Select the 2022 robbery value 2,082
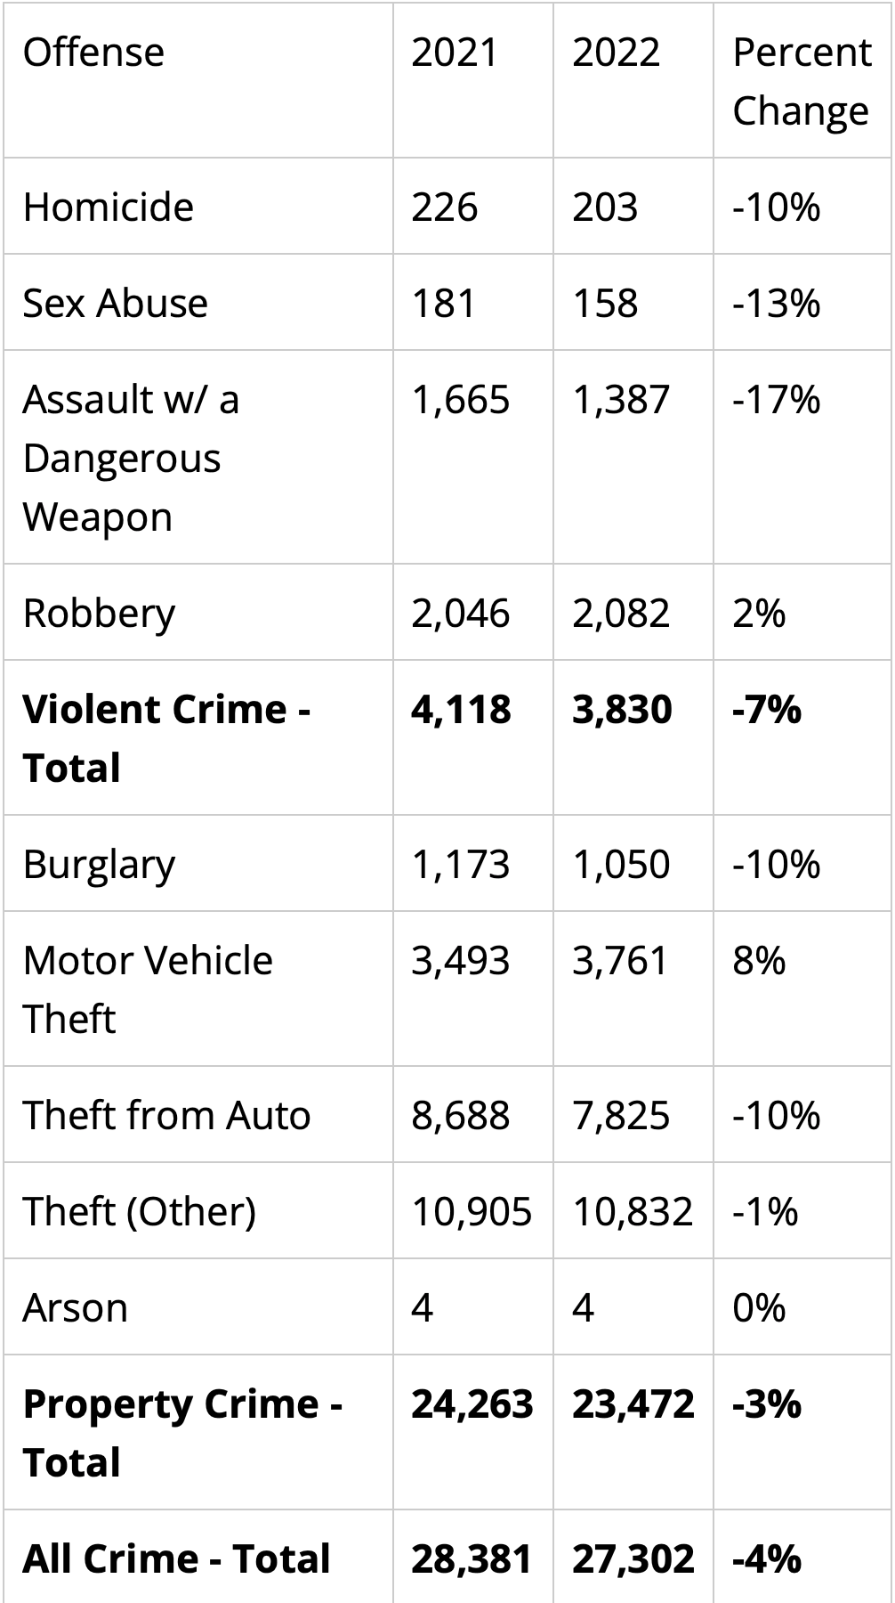This screenshot has height=1603, width=895. click(621, 614)
